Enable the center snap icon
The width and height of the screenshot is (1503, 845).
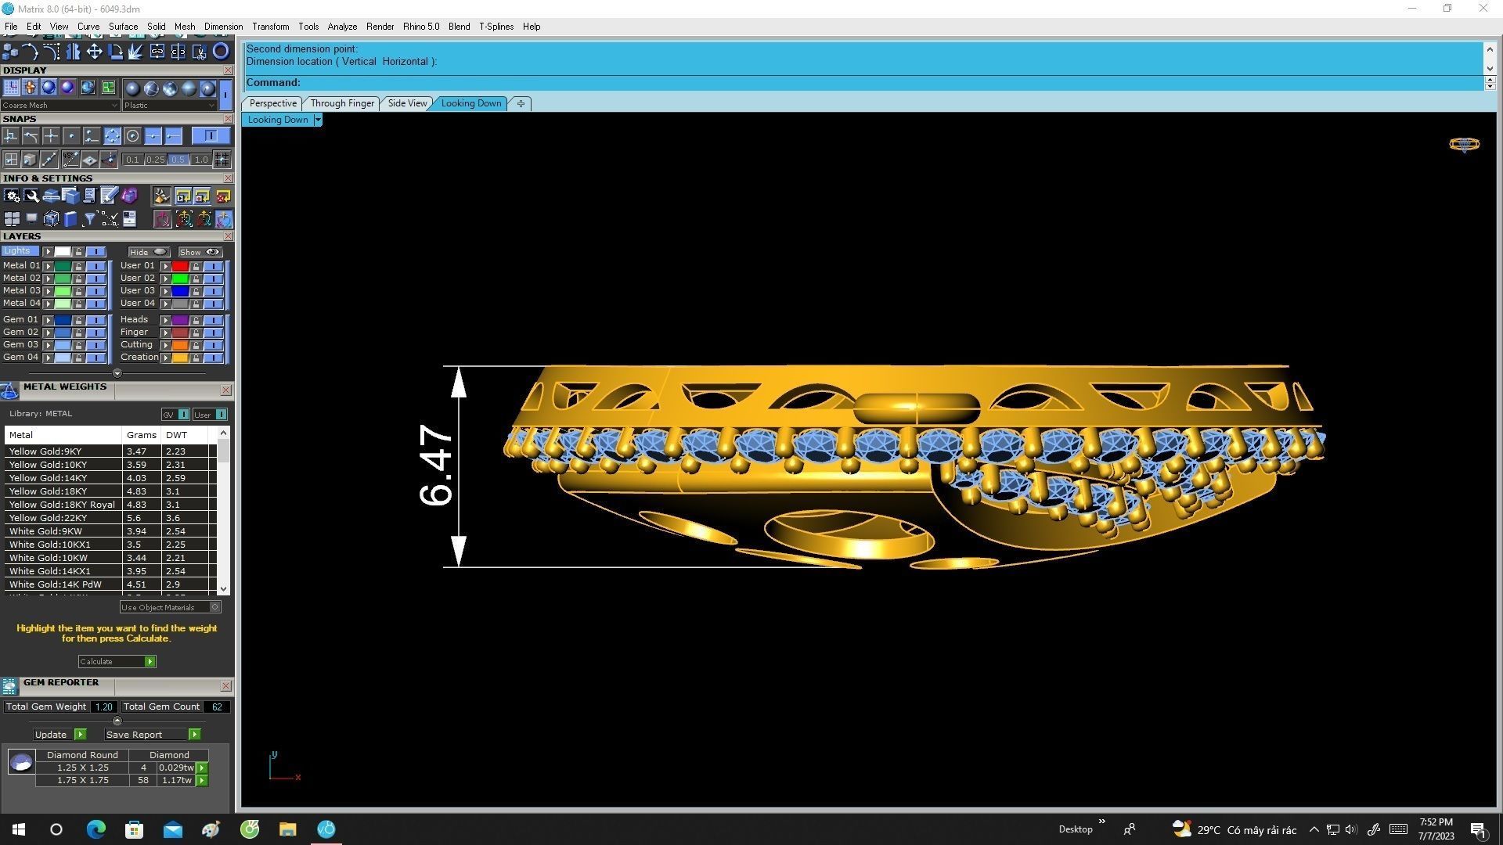point(132,136)
